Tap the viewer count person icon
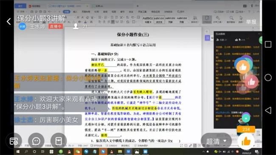Image resolution: width=276 pixels, height=155 pixels. point(76,26)
